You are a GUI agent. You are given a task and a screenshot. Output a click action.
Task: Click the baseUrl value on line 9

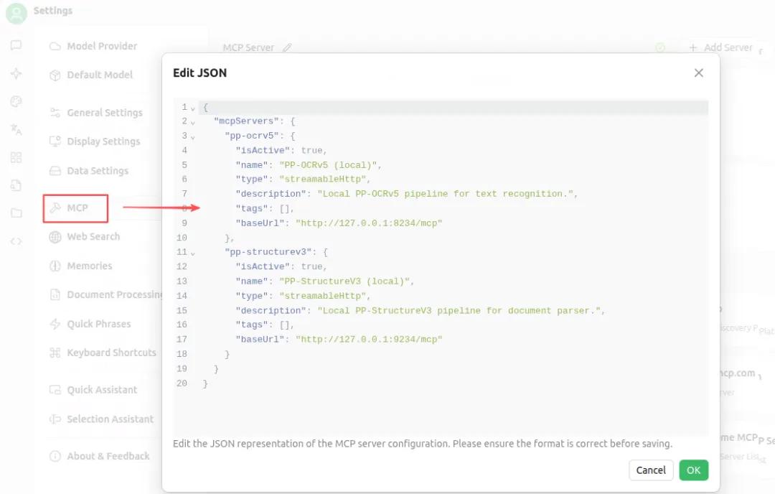tap(369, 223)
